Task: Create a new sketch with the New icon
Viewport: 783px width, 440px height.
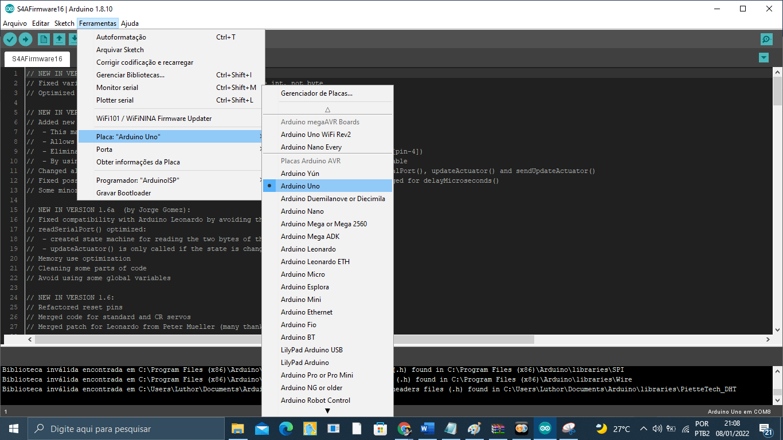Action: click(x=44, y=39)
